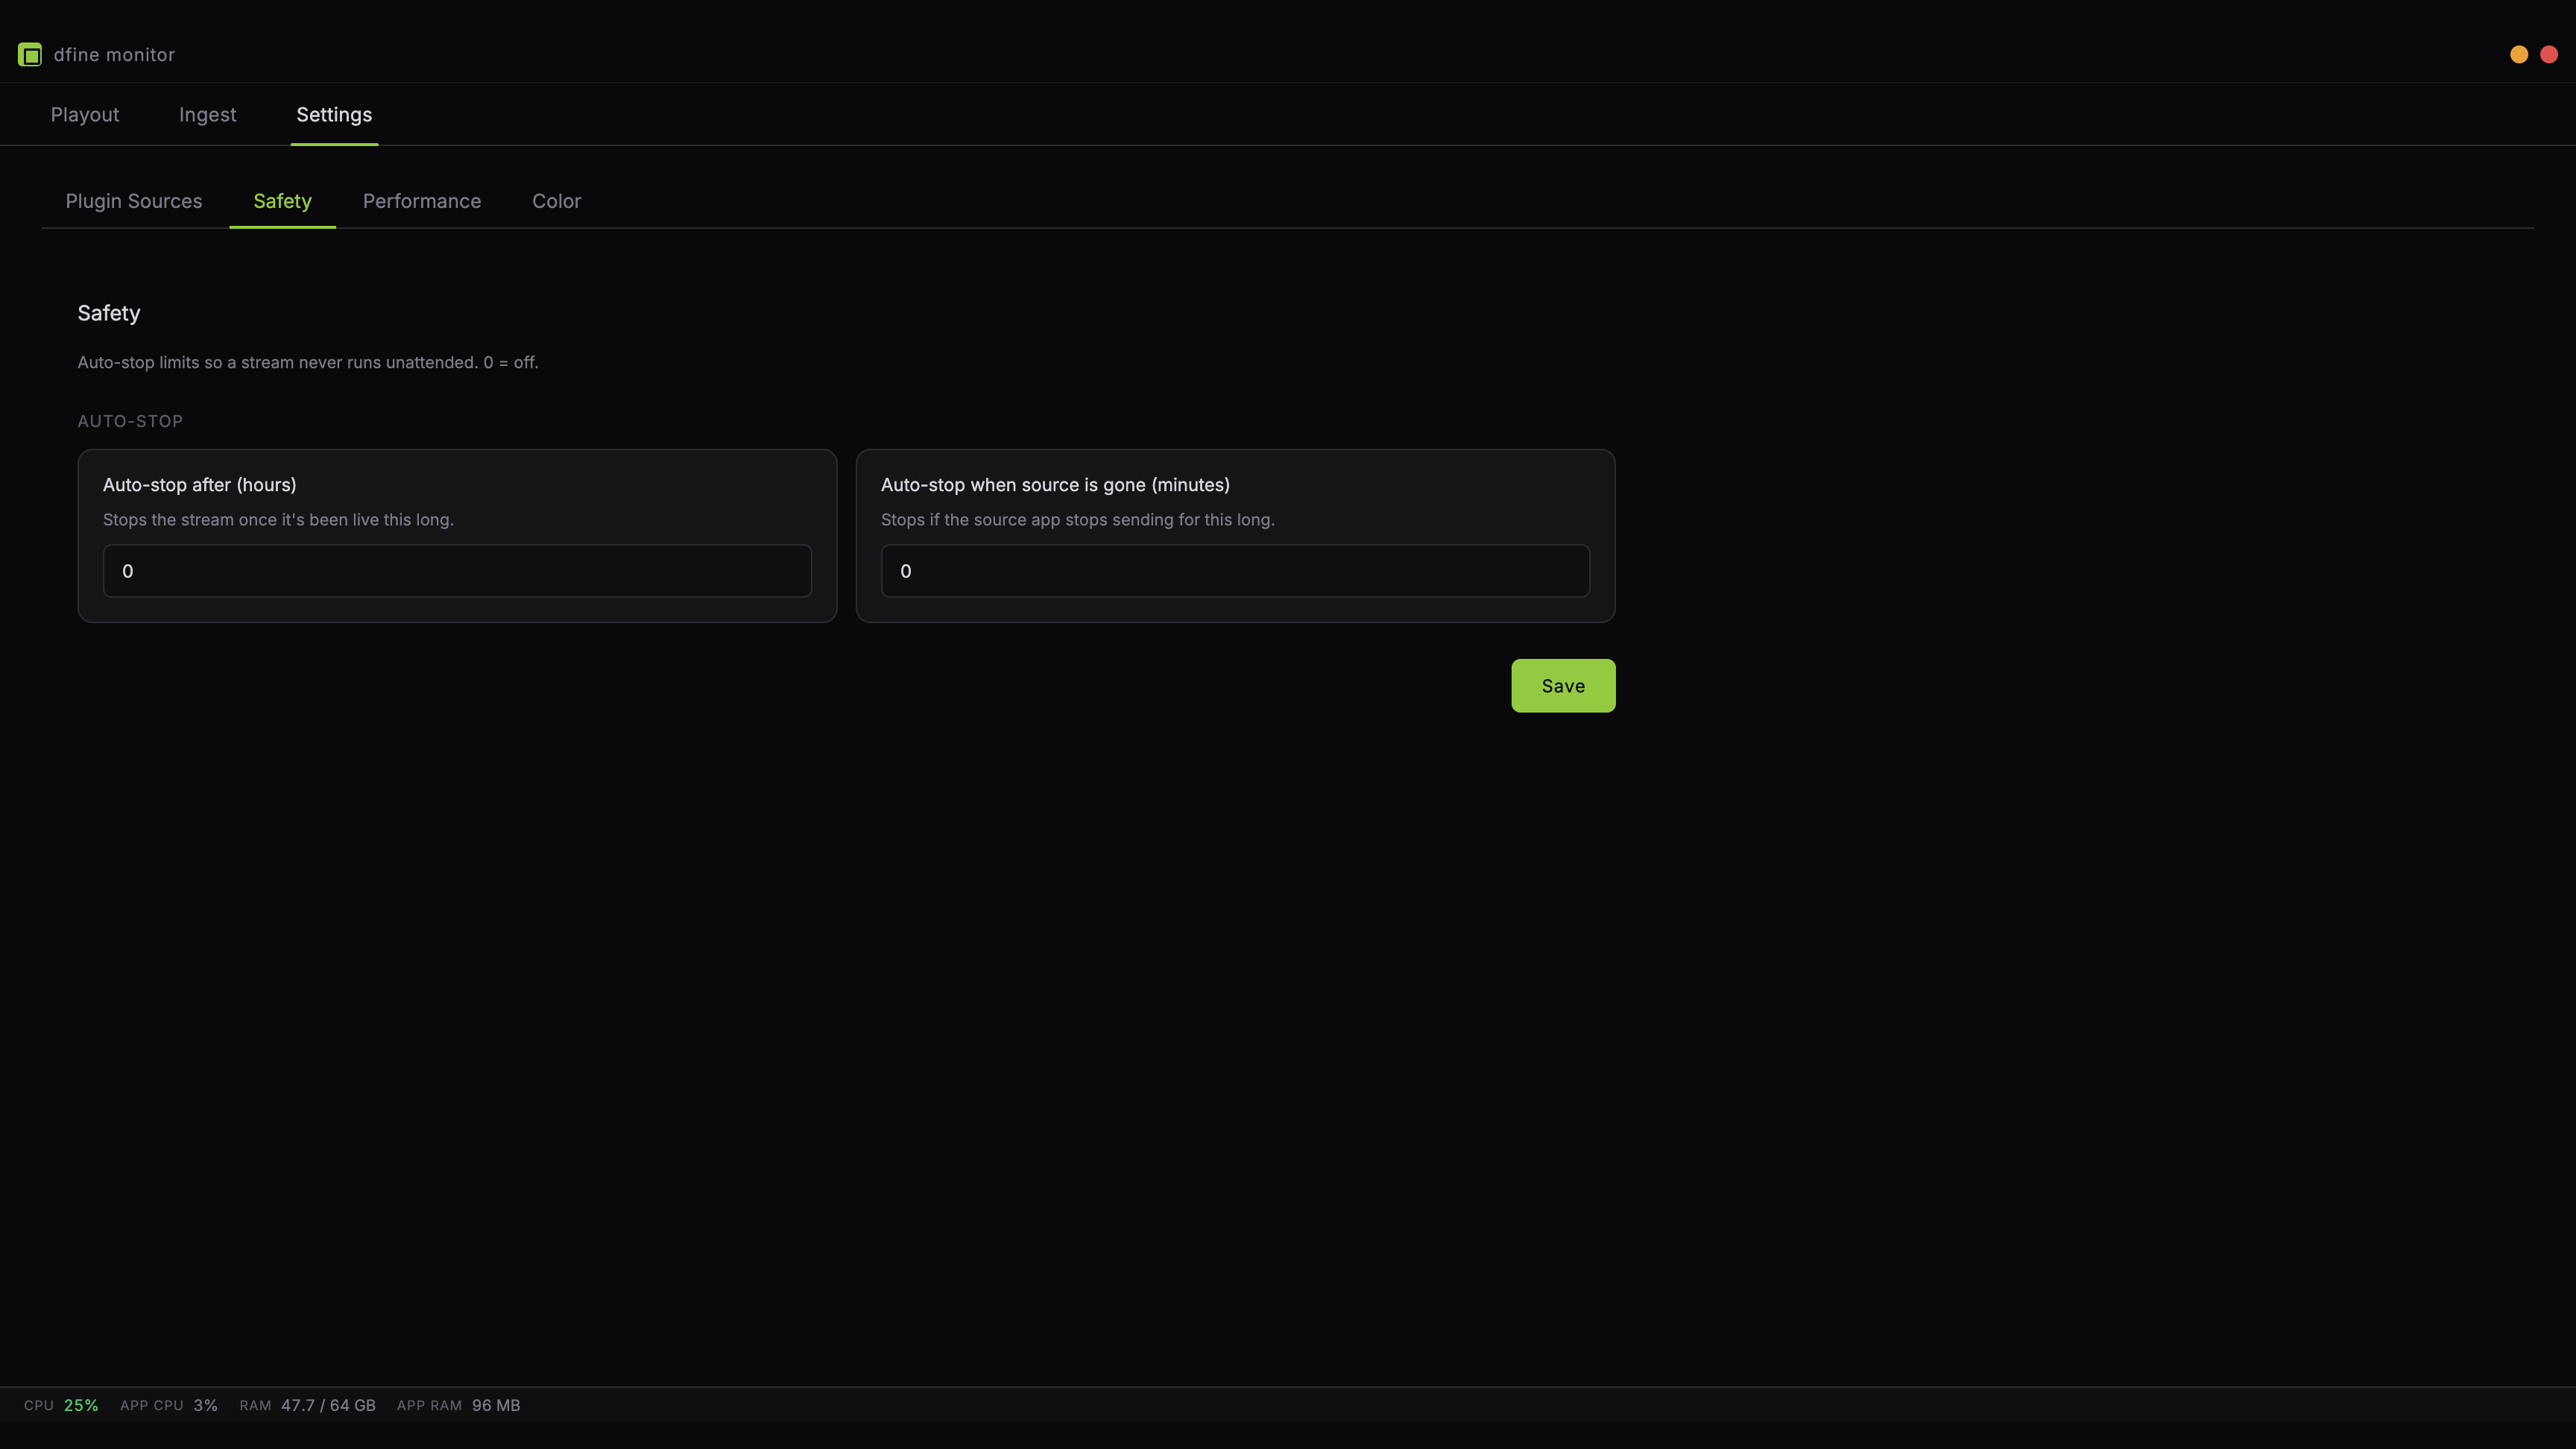Open the Plugin Sources sub-tab
Image resolution: width=2576 pixels, height=1449 pixels.
click(x=134, y=201)
